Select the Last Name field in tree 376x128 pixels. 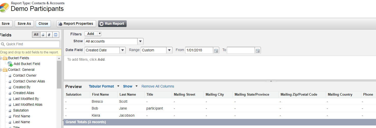pyautogui.click(x=22, y=122)
